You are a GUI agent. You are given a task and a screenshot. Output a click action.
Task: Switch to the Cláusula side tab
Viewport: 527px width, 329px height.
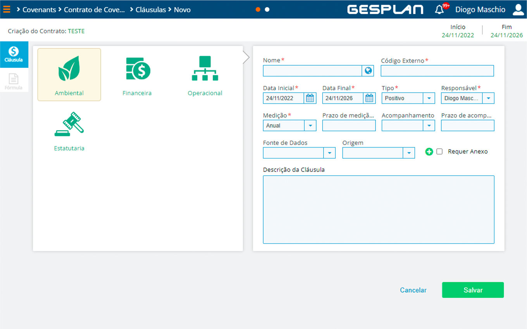pyautogui.click(x=14, y=55)
